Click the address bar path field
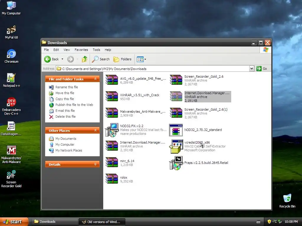Screen dimensions: 302x226 (153, 69)
